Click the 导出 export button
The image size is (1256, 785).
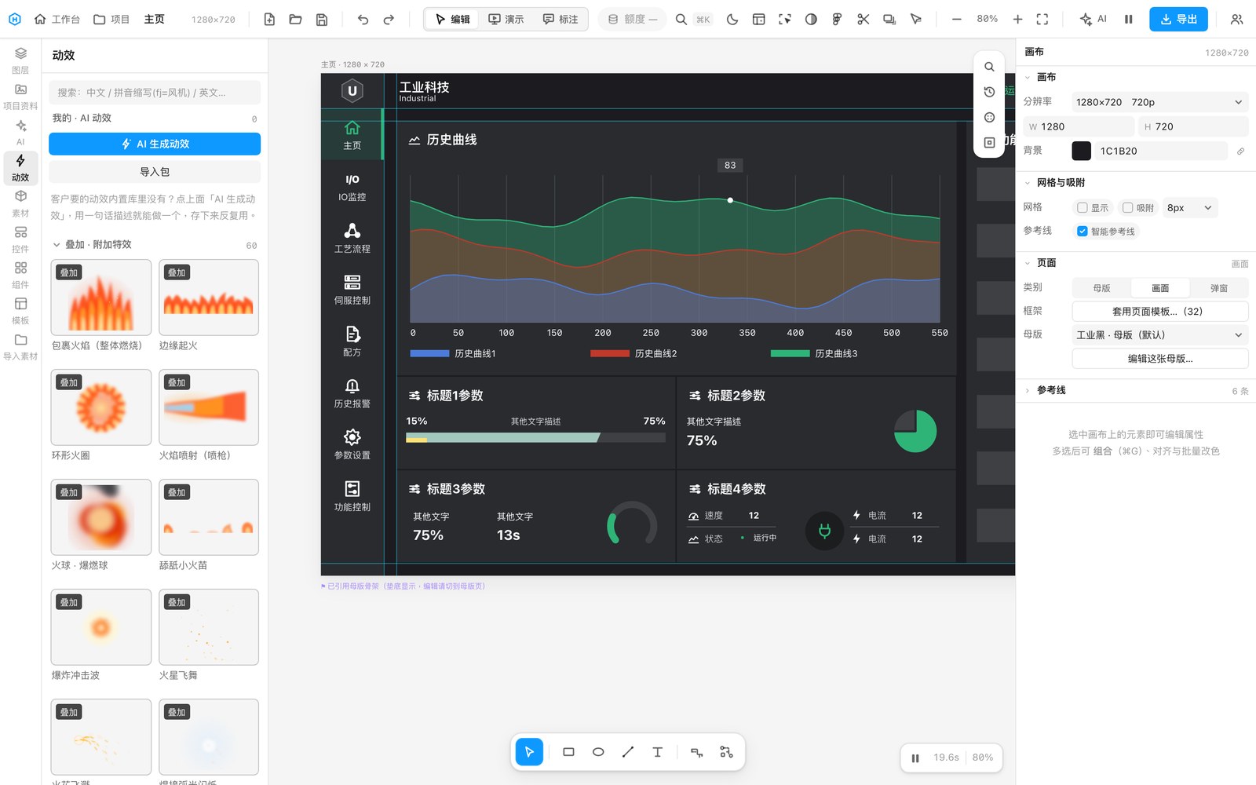[x=1178, y=19]
